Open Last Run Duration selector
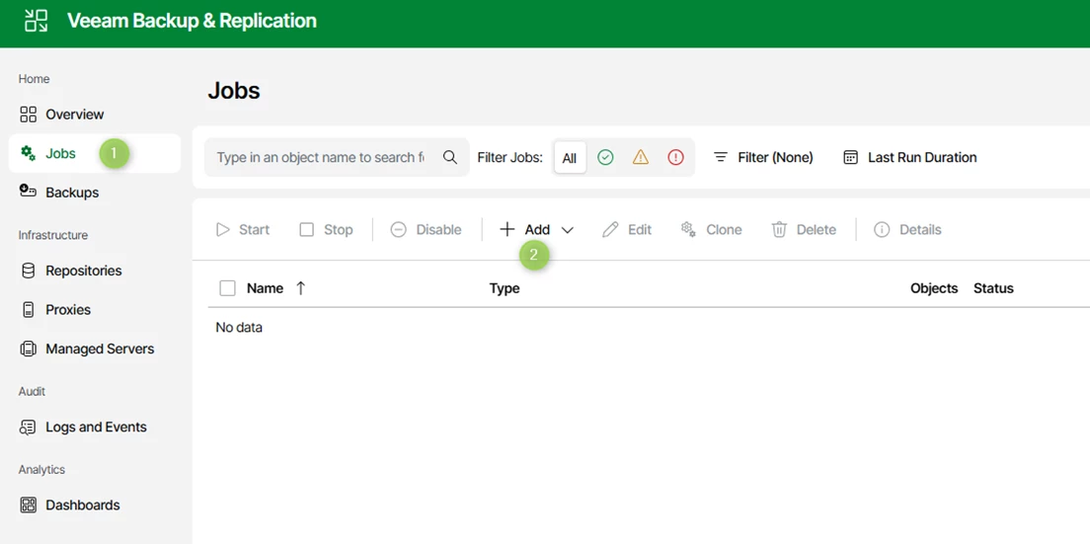The height and width of the screenshot is (544, 1090). (910, 157)
